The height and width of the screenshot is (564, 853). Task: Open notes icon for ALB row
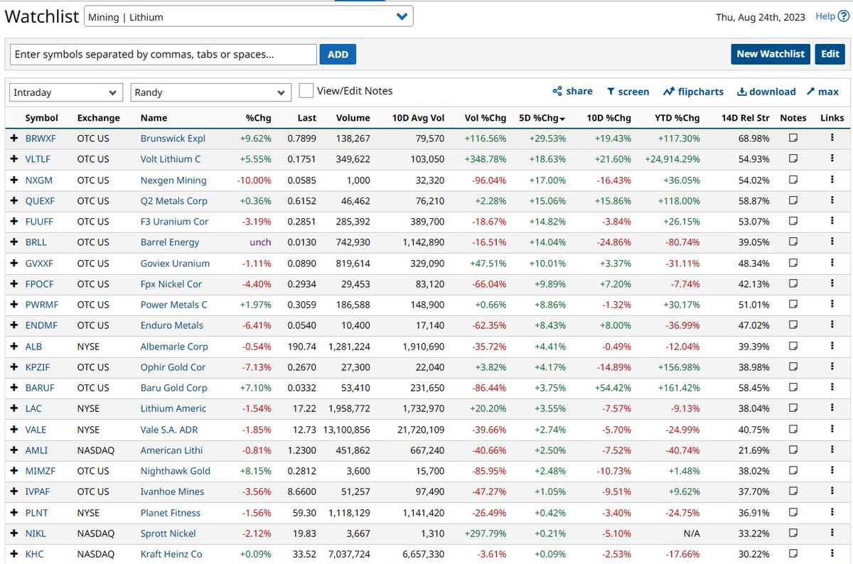[x=793, y=346]
